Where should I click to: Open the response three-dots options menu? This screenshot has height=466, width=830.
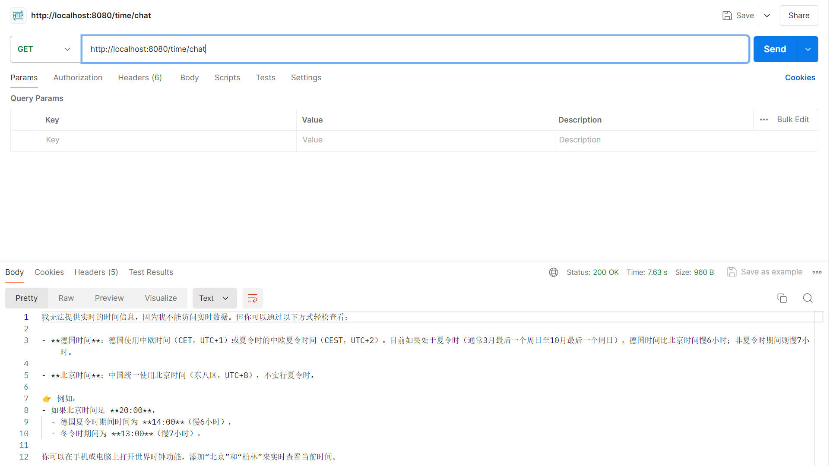(817, 272)
